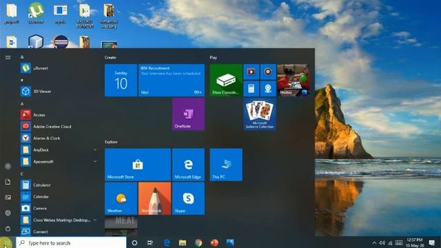Launch Microsoft Solitaire Collection tile

coord(260,114)
